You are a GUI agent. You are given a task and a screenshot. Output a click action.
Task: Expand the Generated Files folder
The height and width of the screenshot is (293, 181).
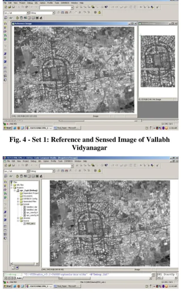click(x=18, y=202)
